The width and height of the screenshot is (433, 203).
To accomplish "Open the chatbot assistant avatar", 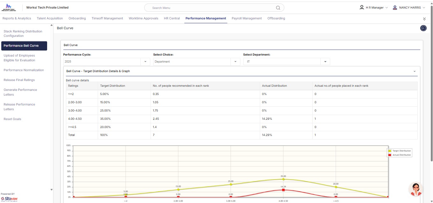I will click(x=415, y=189).
